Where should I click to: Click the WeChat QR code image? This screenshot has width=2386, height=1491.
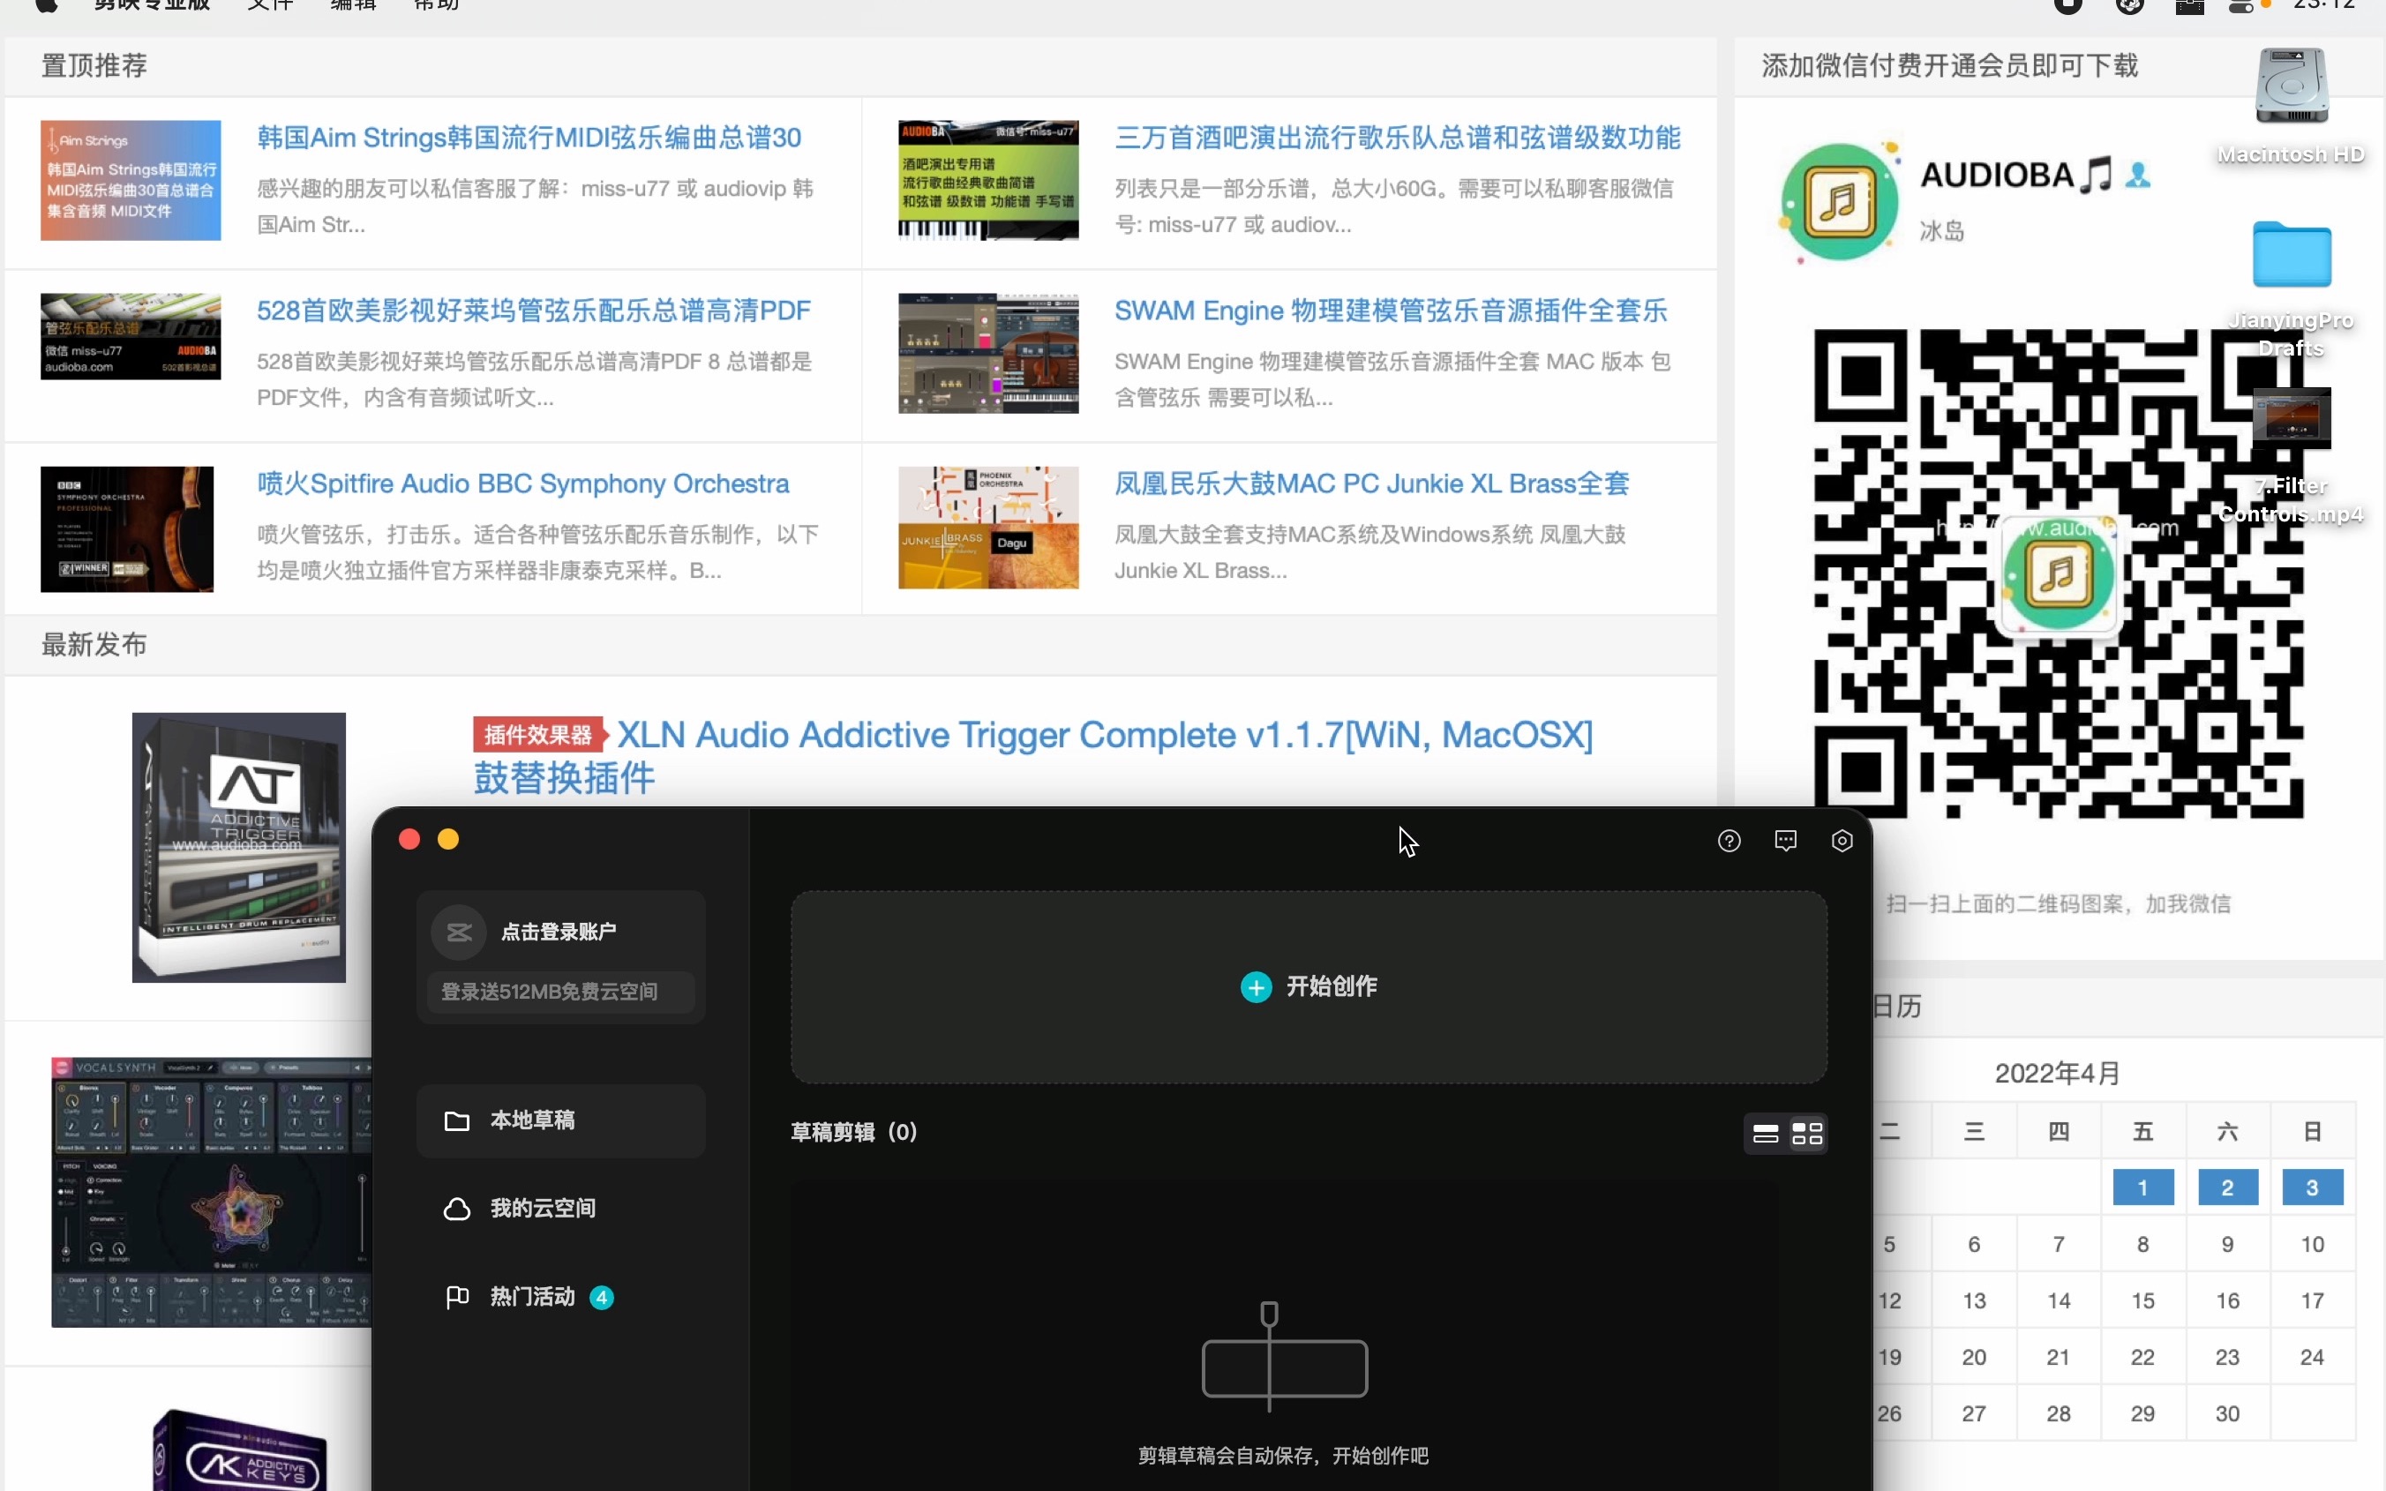pos(2059,573)
